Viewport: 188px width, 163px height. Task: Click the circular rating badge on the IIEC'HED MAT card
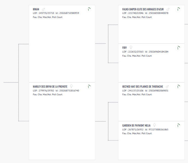tap(178, 87)
